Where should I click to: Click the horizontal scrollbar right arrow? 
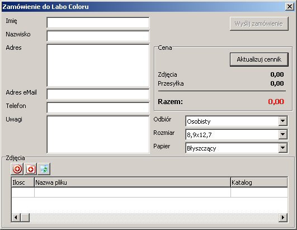click(283, 217)
